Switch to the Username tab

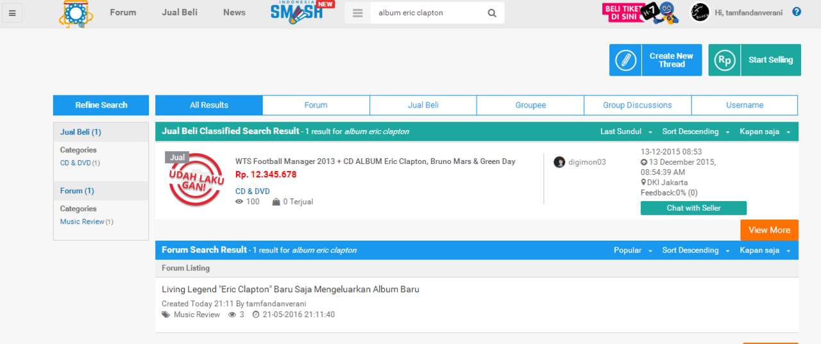pyautogui.click(x=745, y=105)
